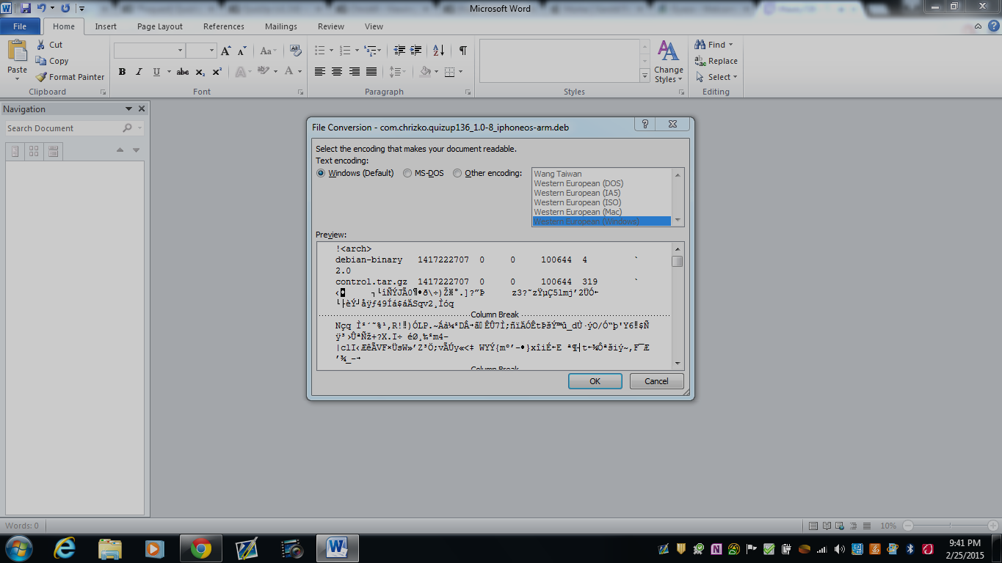Click the Replace button
This screenshot has height=563, width=1002.
(x=716, y=61)
